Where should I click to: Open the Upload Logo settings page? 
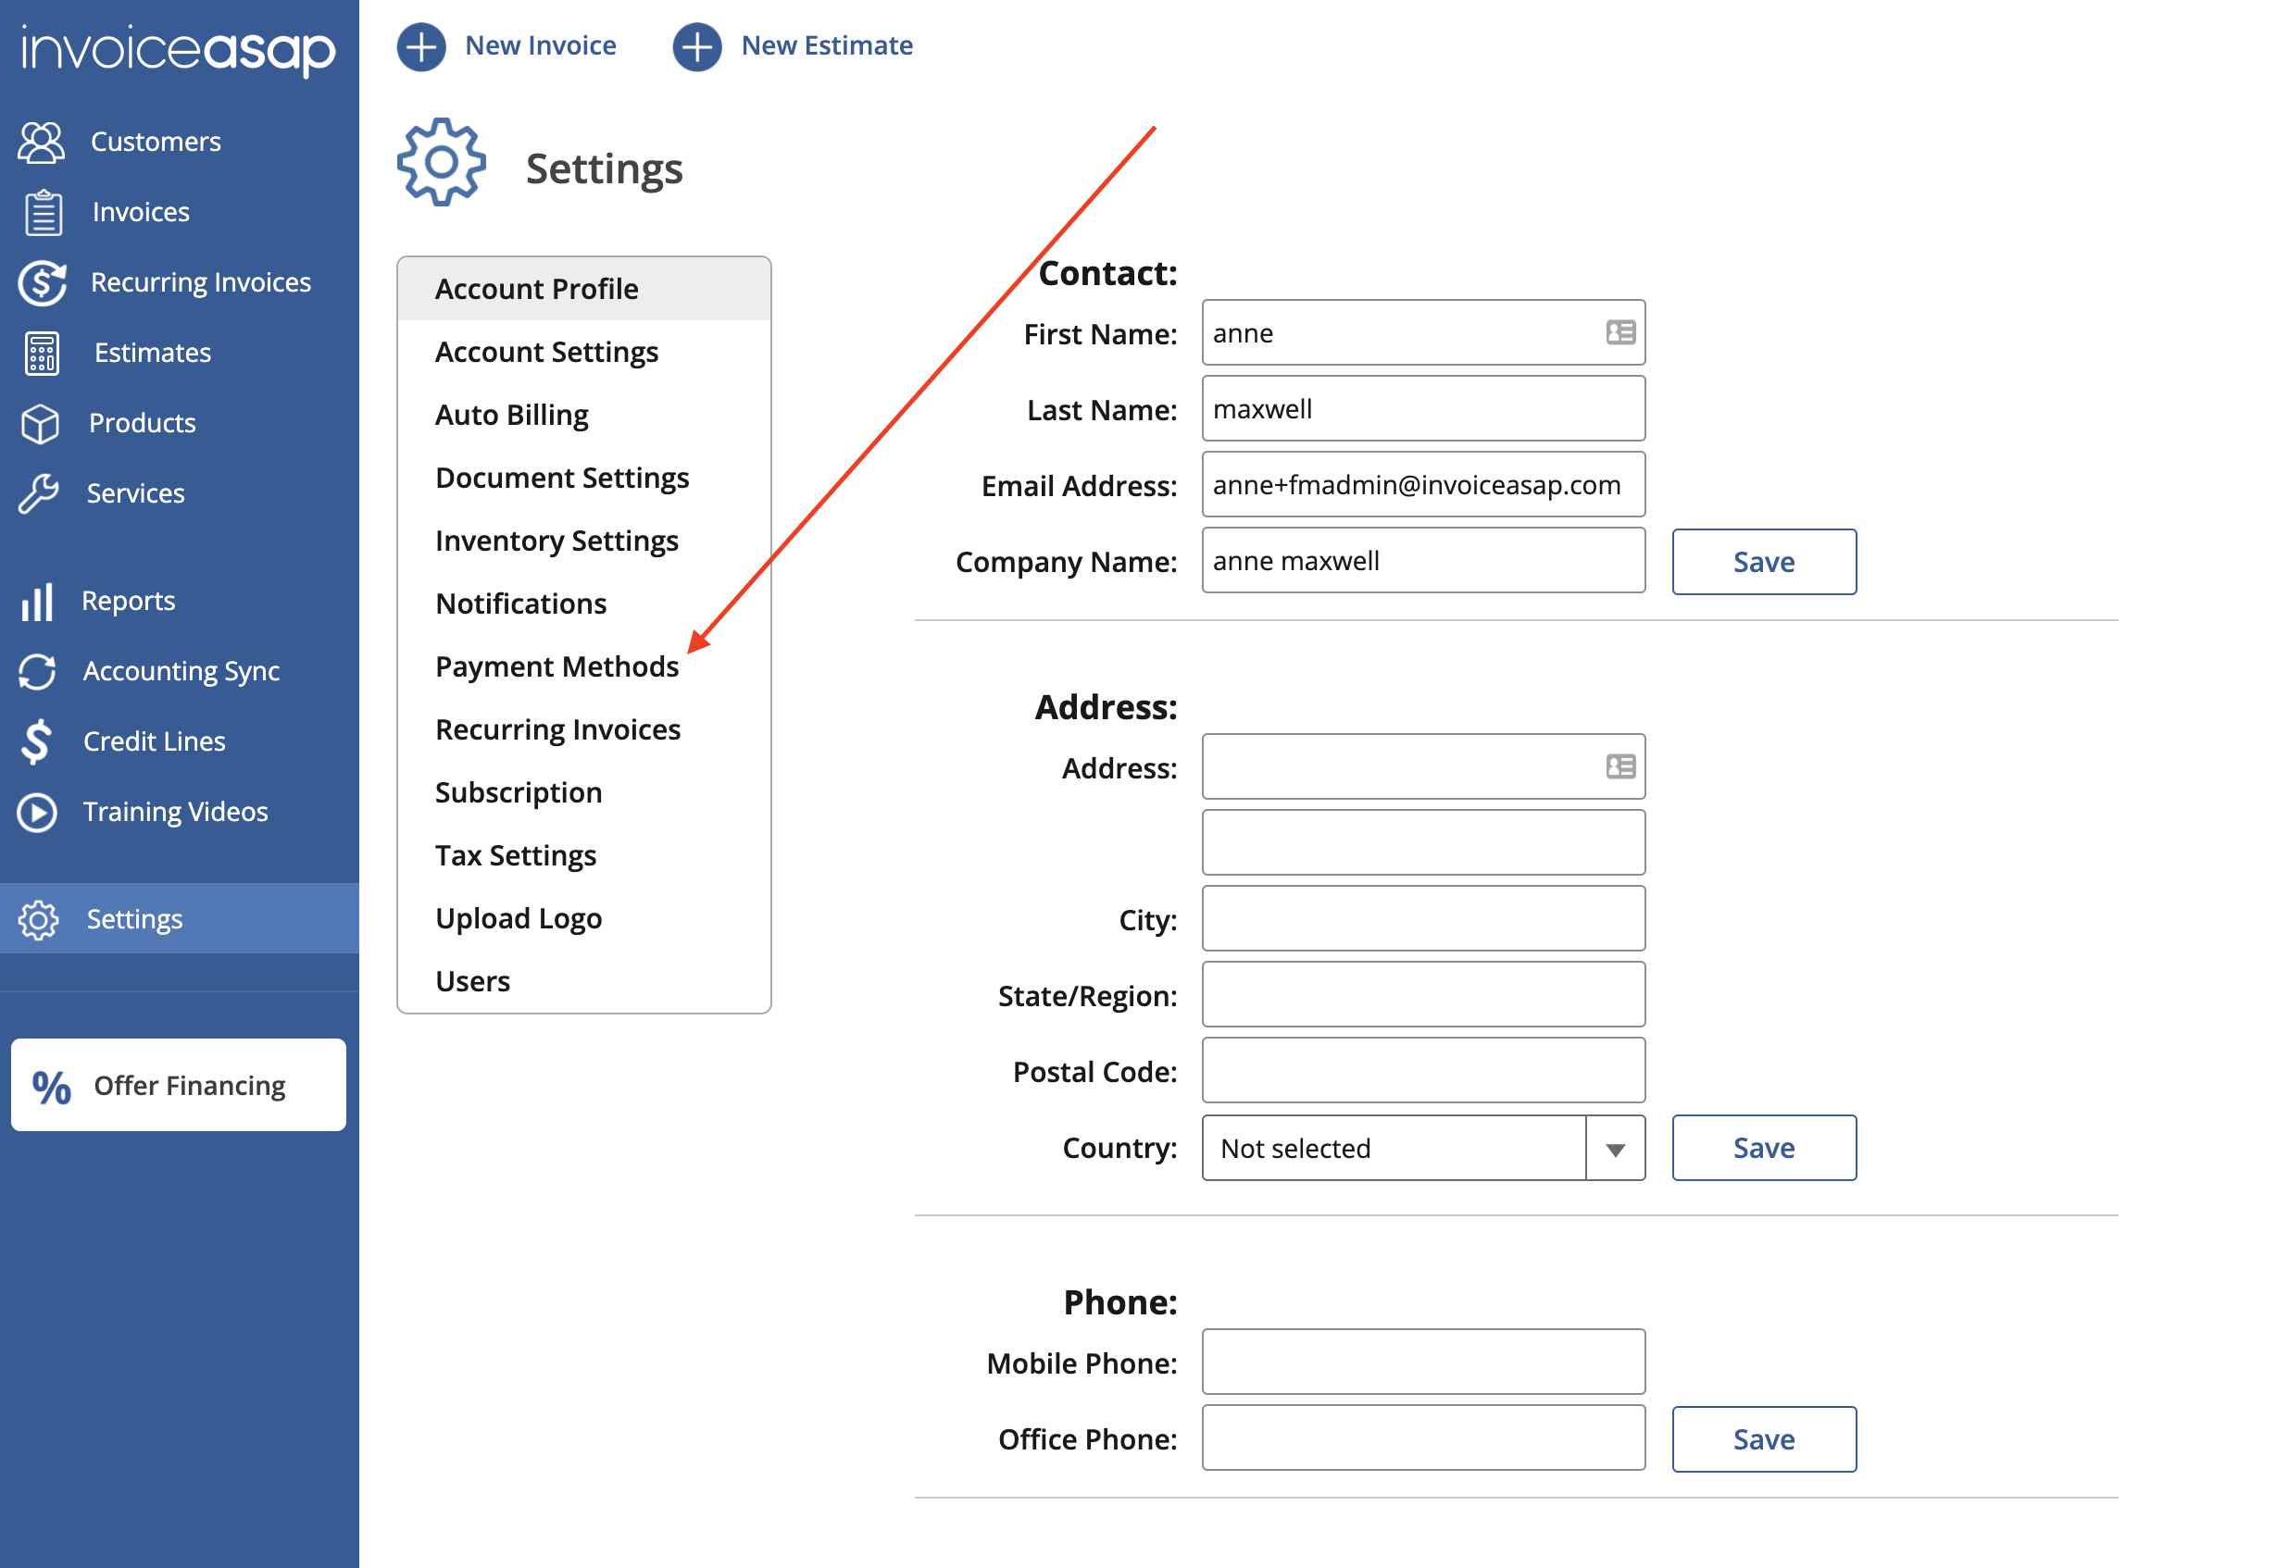tap(519, 917)
